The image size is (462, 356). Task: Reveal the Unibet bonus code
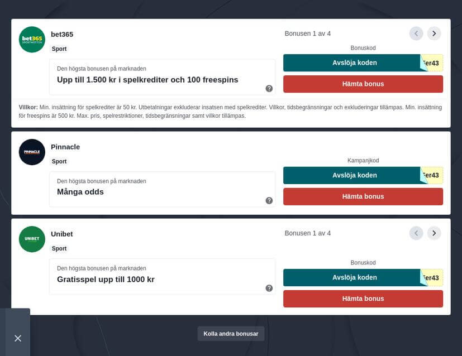click(354, 277)
